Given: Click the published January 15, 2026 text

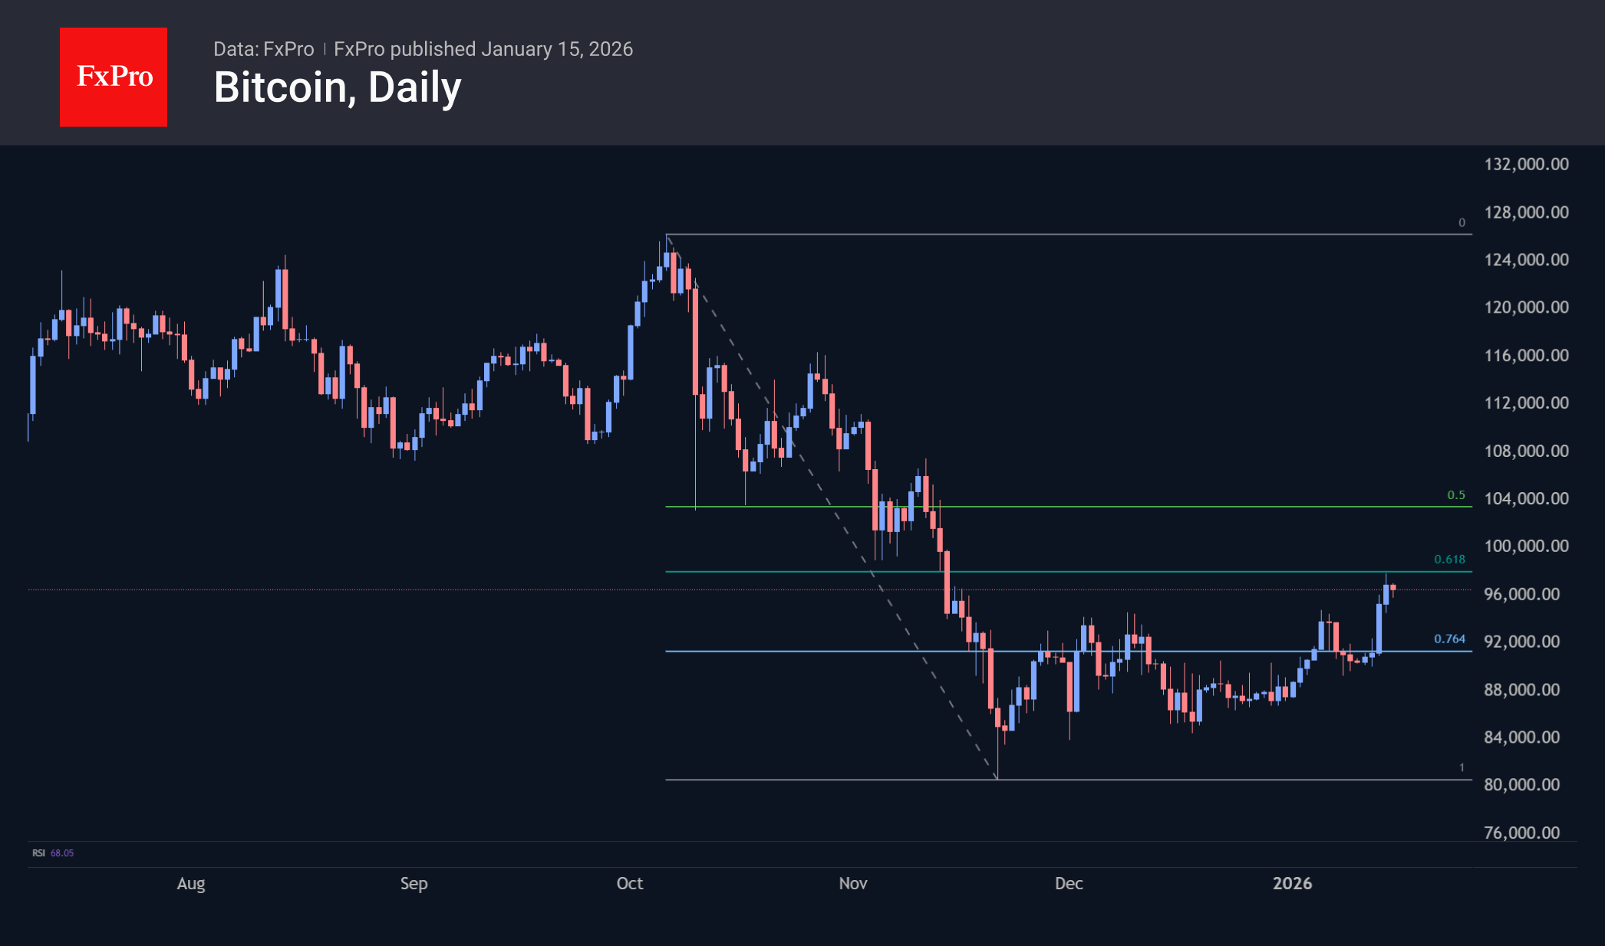Looking at the screenshot, I should (483, 49).
